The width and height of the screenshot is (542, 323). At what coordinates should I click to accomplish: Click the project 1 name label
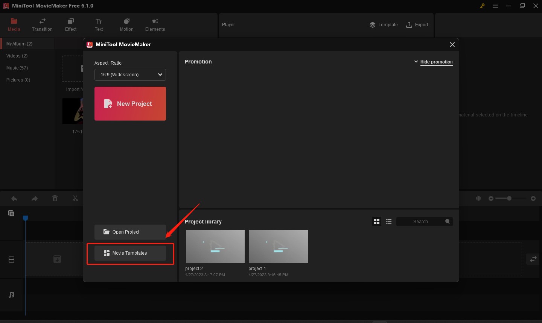(257, 269)
